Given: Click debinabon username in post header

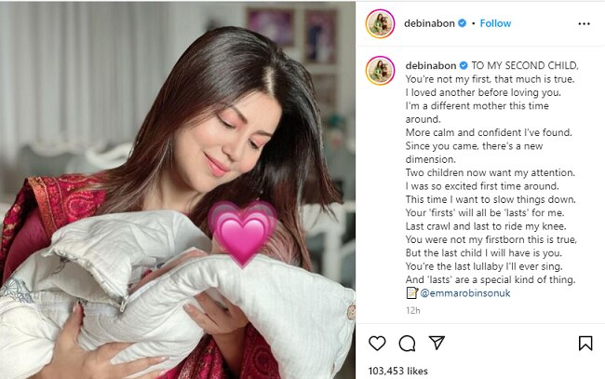Looking at the screenshot, I should tap(429, 23).
